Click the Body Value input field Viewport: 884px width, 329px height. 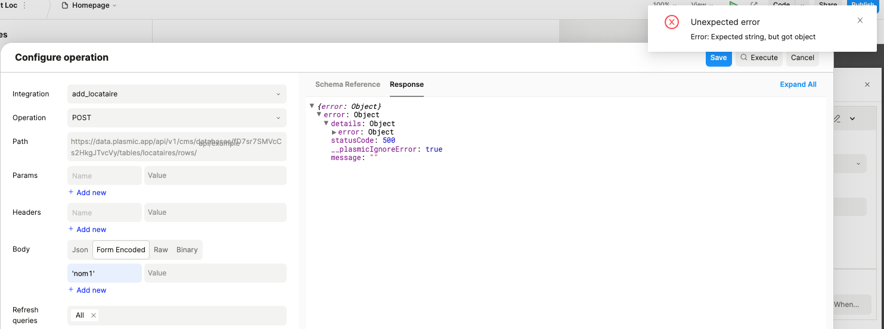pyautogui.click(x=215, y=273)
